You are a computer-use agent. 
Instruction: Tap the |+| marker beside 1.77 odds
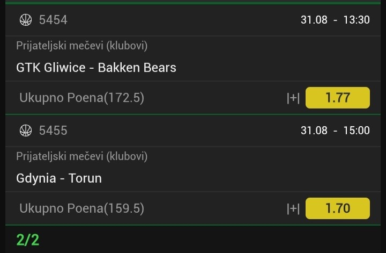tap(293, 98)
